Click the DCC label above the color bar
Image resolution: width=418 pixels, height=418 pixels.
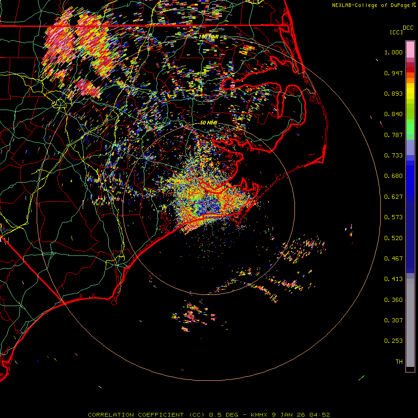408,28
